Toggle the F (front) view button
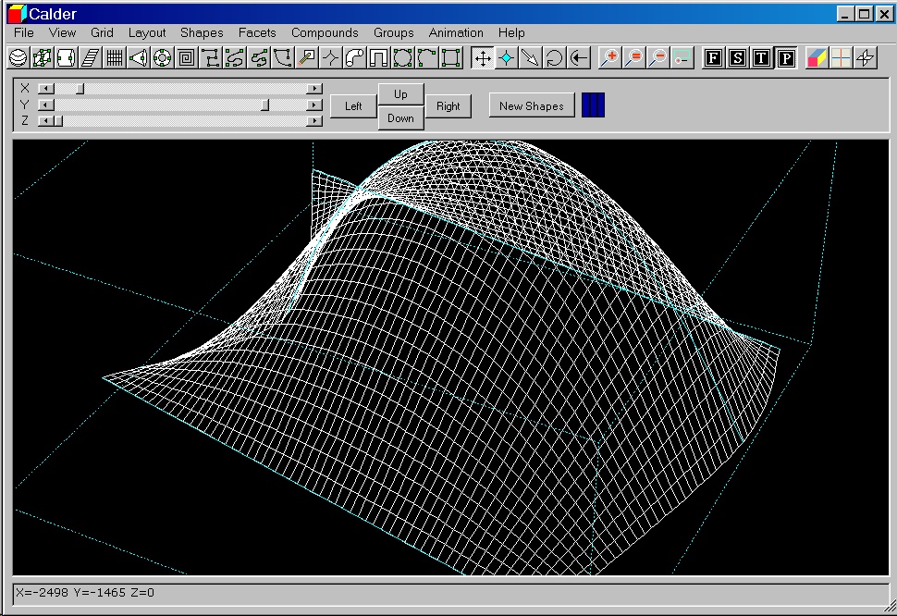Screen dimensions: 897x616 pos(713,58)
